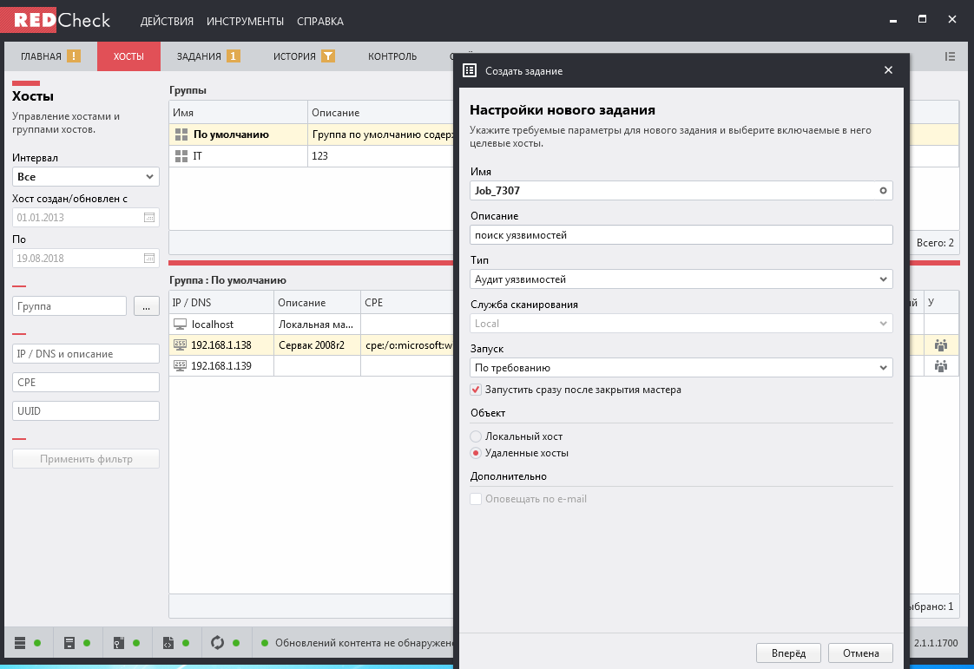Click the content file status icon

168,643
